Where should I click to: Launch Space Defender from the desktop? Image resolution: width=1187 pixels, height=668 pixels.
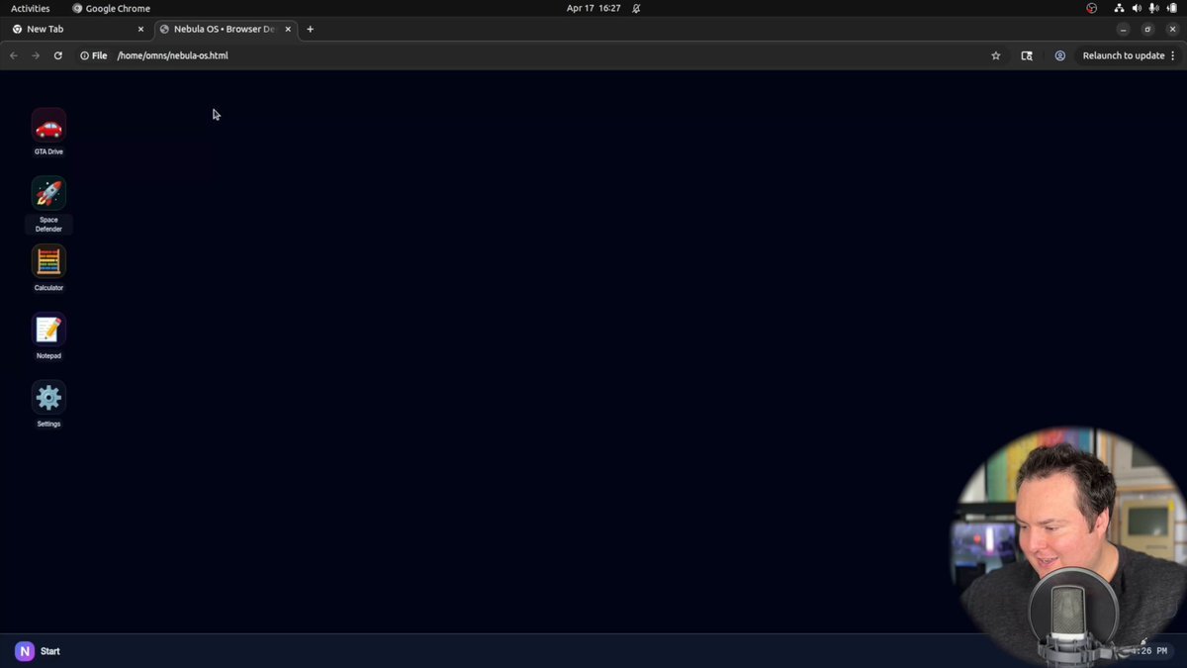(48, 193)
